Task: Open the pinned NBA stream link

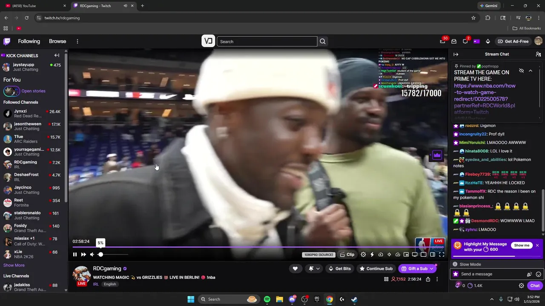Action: (x=485, y=99)
